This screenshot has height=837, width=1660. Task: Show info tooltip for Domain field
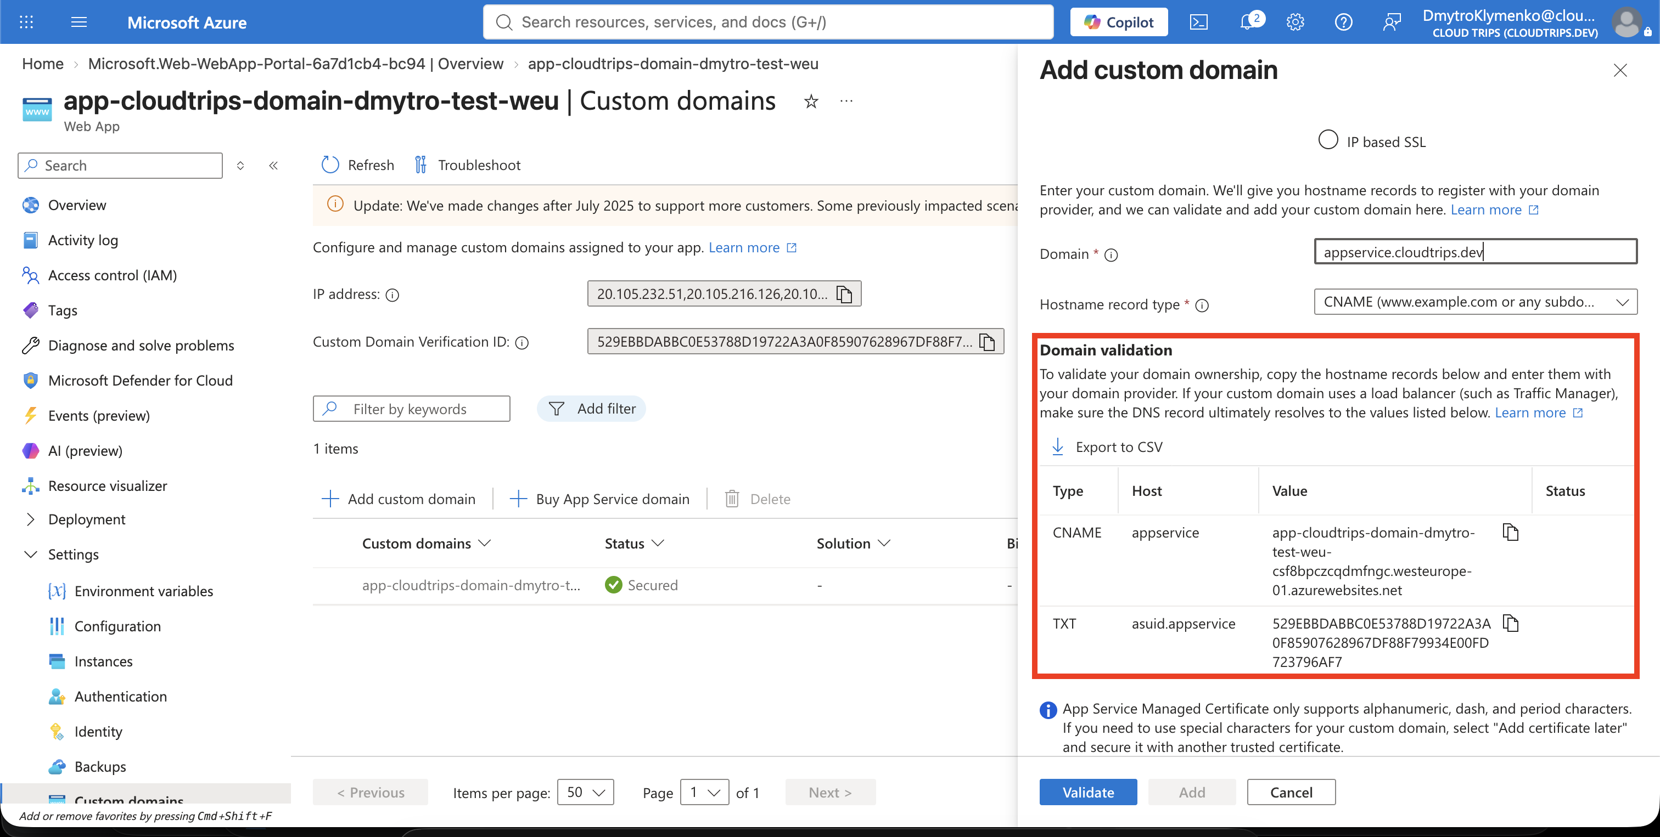(1111, 255)
